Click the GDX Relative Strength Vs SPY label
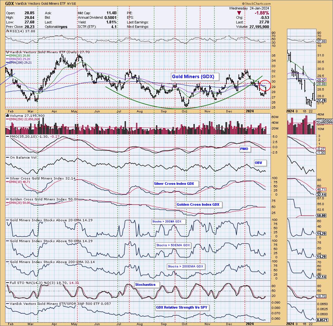This screenshot has width=333, height=326. 182,307
